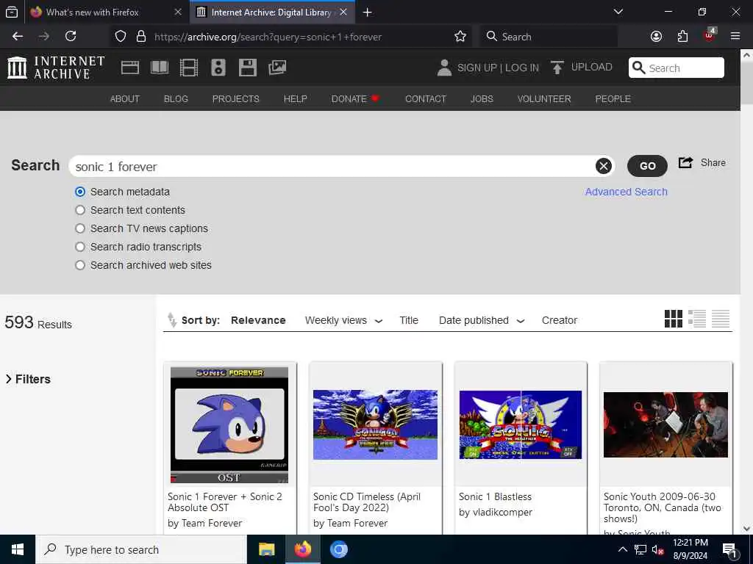Image resolution: width=753 pixels, height=564 pixels.
Task: Switch to extended list view
Action: [x=697, y=319]
